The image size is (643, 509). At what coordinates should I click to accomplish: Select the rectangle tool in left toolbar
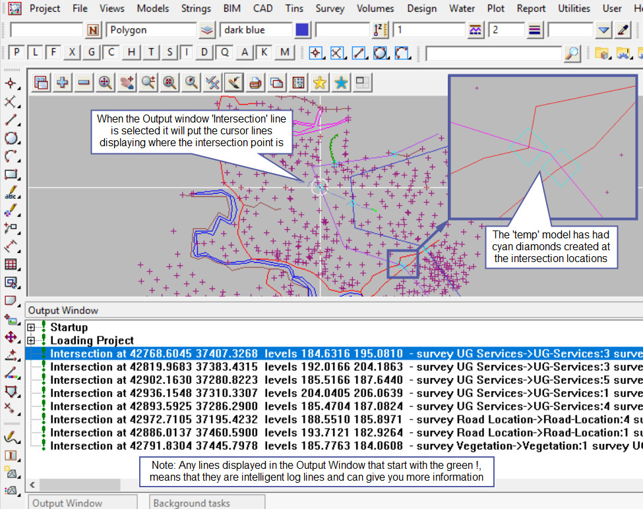[x=11, y=174]
